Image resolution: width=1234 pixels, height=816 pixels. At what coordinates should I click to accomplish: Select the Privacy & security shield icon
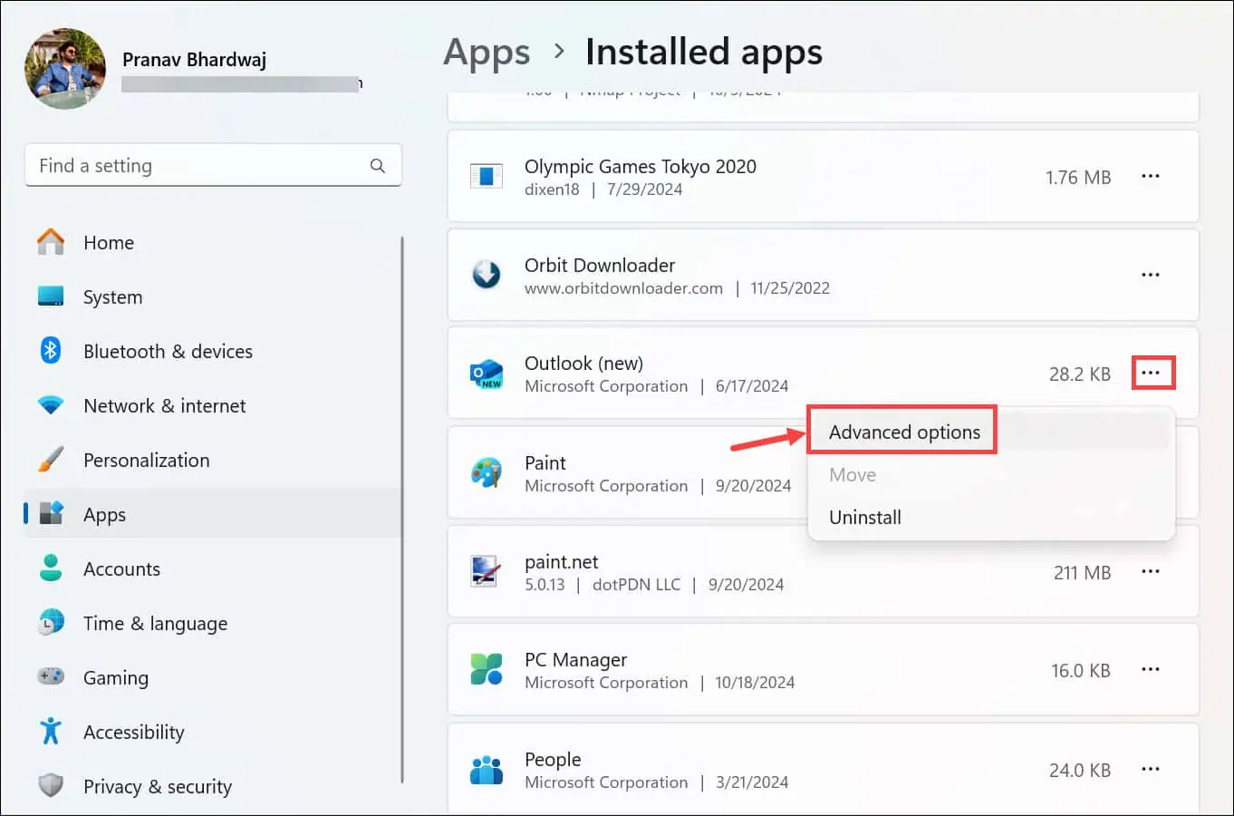point(50,786)
